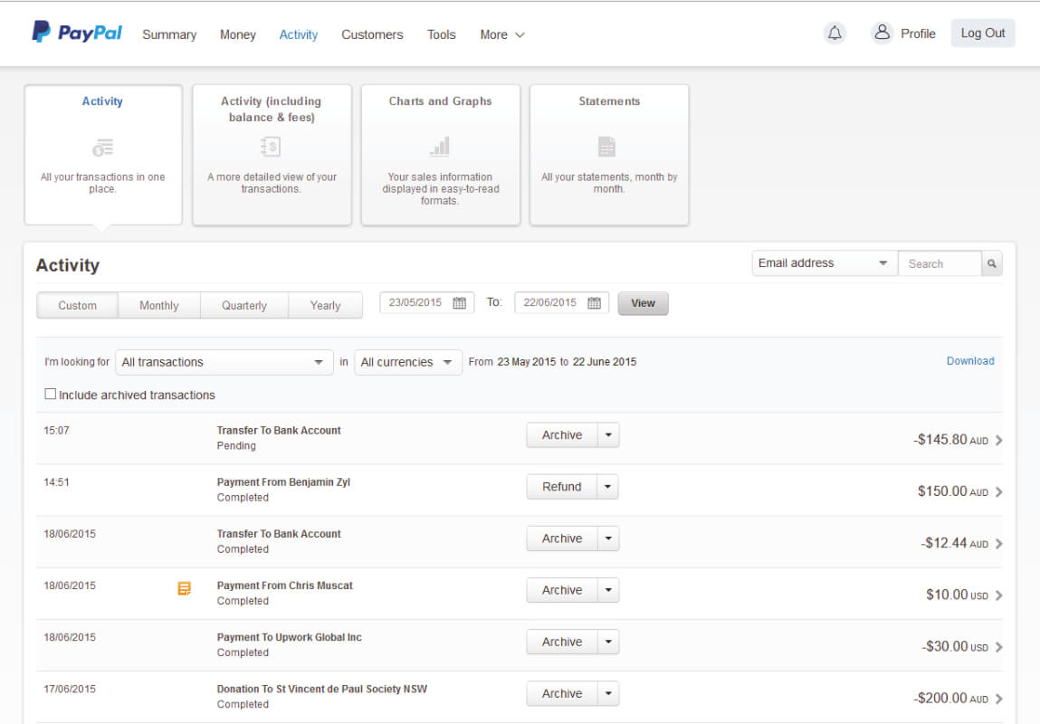The image size is (1040, 724).
Task: Switch to the Monthly tab
Action: tap(159, 306)
